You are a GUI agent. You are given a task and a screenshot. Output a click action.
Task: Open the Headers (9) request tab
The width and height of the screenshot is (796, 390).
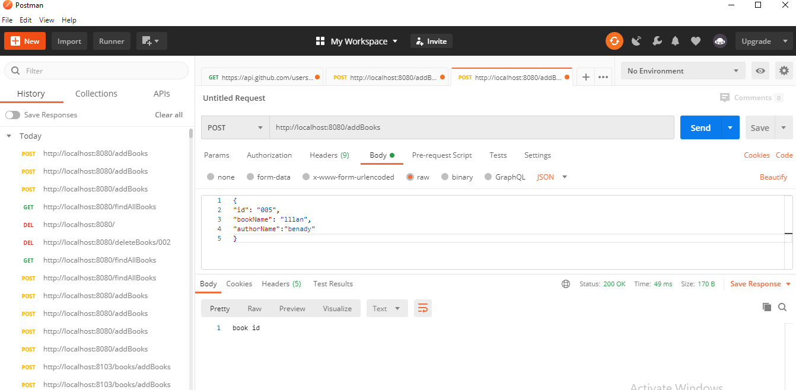click(329, 155)
